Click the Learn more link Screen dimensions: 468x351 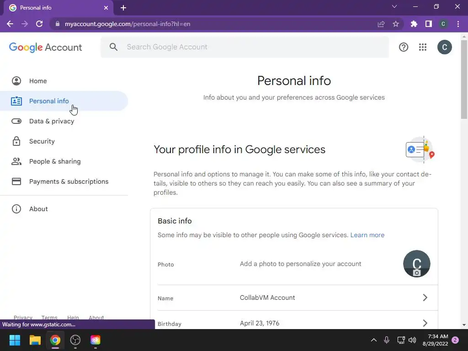367,235
